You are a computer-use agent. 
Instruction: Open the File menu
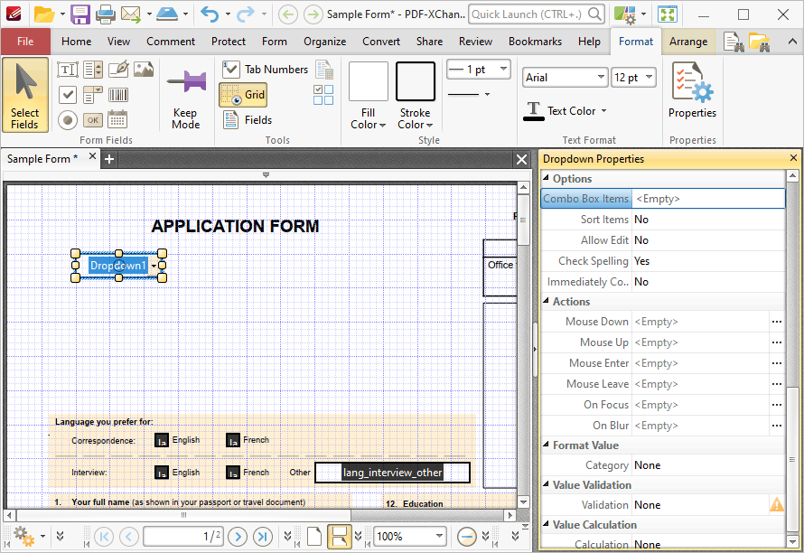coord(25,42)
